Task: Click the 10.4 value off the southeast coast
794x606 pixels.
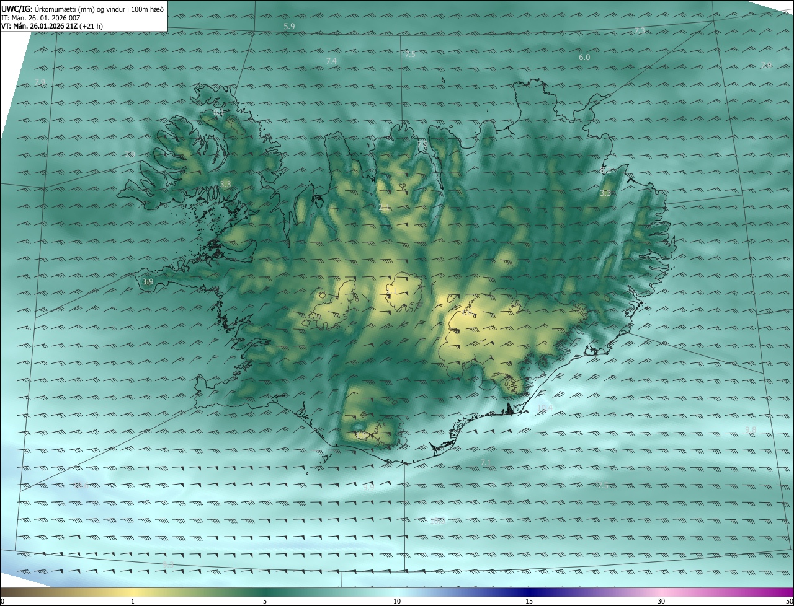Action: pyautogui.click(x=545, y=408)
